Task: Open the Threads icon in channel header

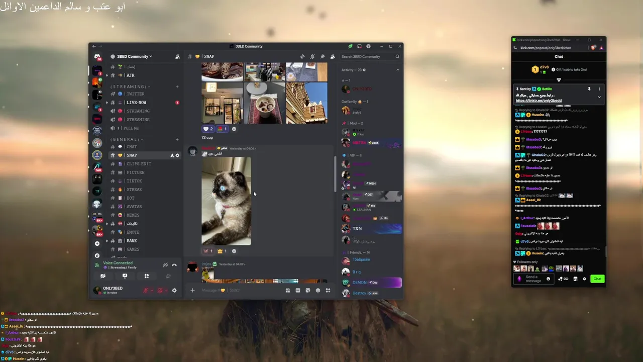Action: [302, 56]
